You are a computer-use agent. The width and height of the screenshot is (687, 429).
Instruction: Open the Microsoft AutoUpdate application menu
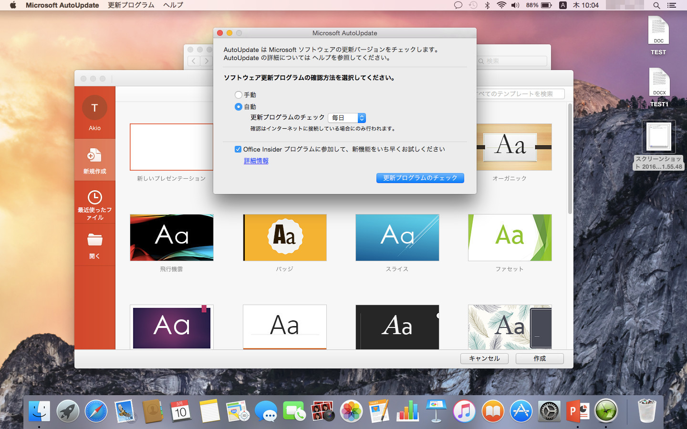(x=62, y=5)
